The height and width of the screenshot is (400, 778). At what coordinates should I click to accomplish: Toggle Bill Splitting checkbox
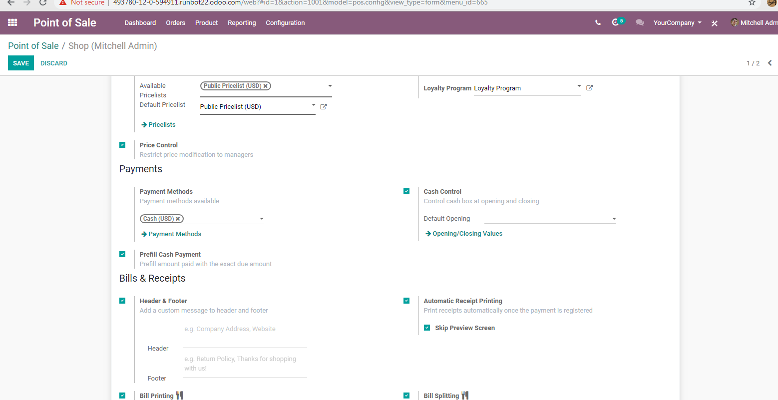[406, 396]
